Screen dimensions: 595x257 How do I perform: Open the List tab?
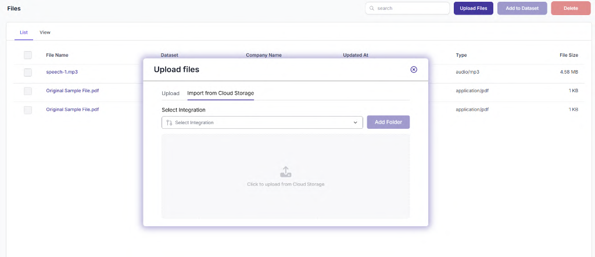24,32
